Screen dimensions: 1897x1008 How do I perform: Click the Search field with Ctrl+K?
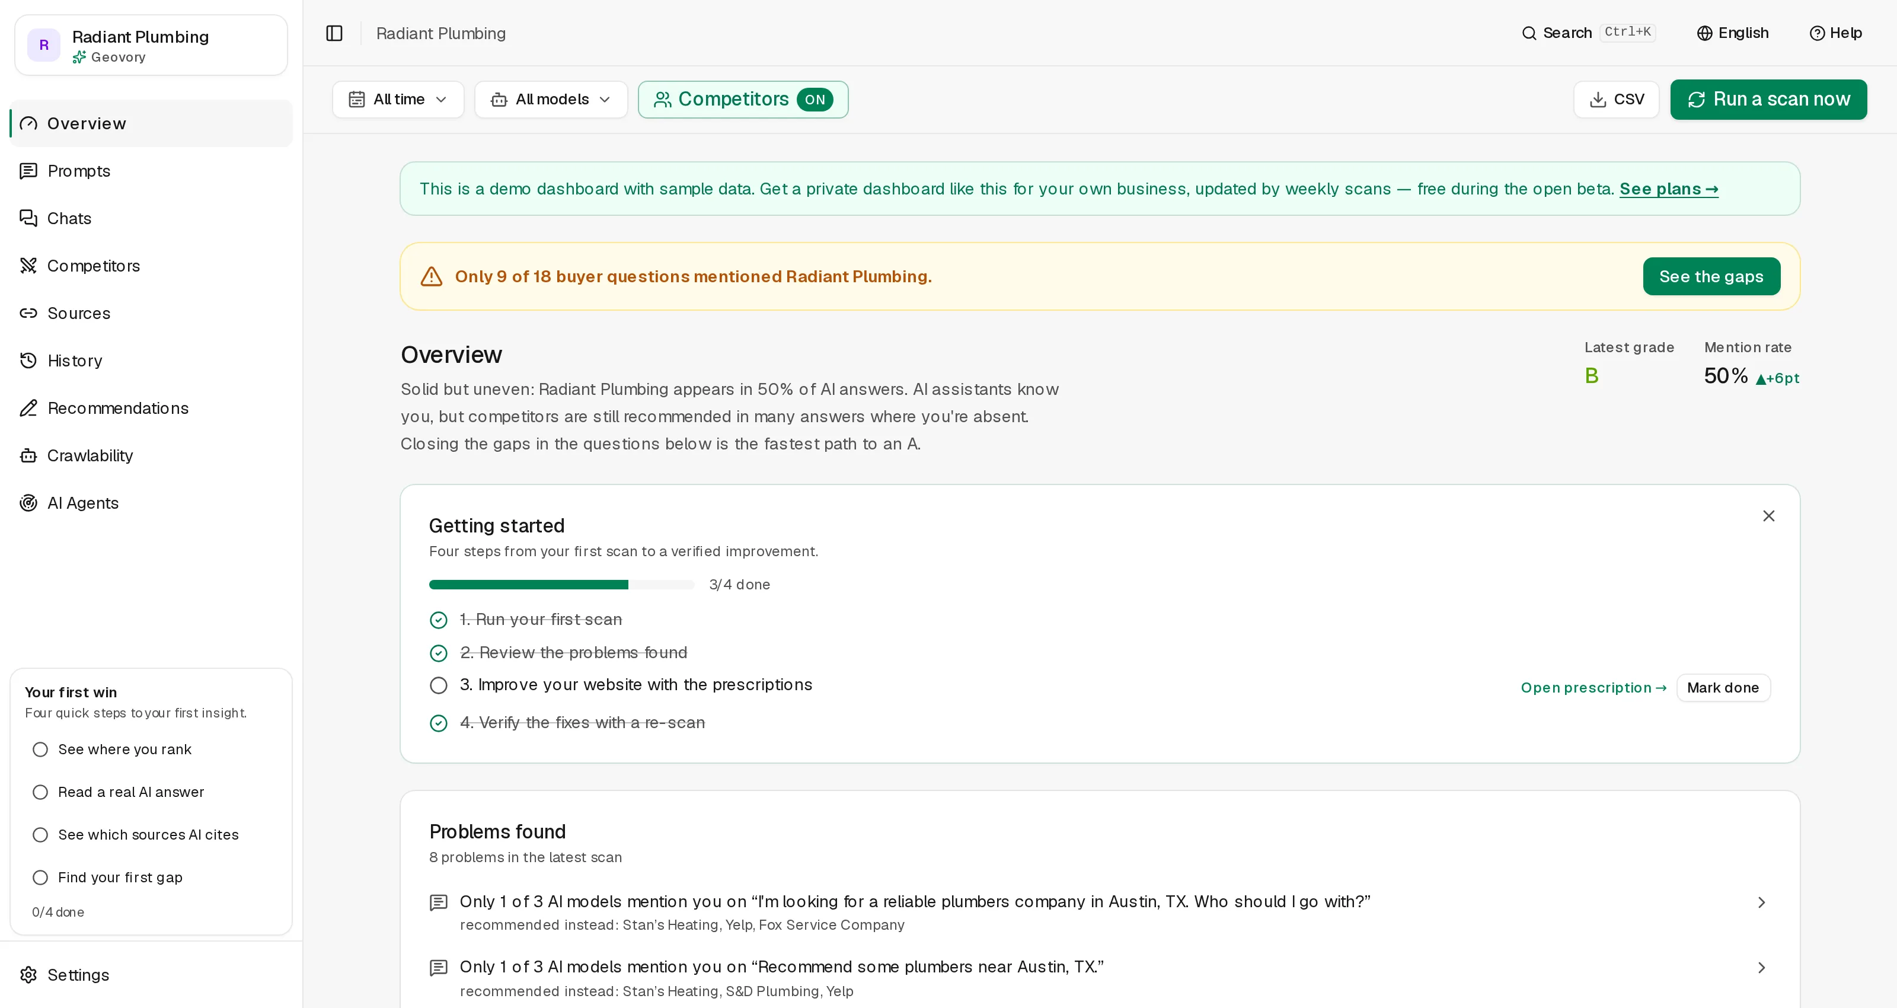(x=1589, y=33)
